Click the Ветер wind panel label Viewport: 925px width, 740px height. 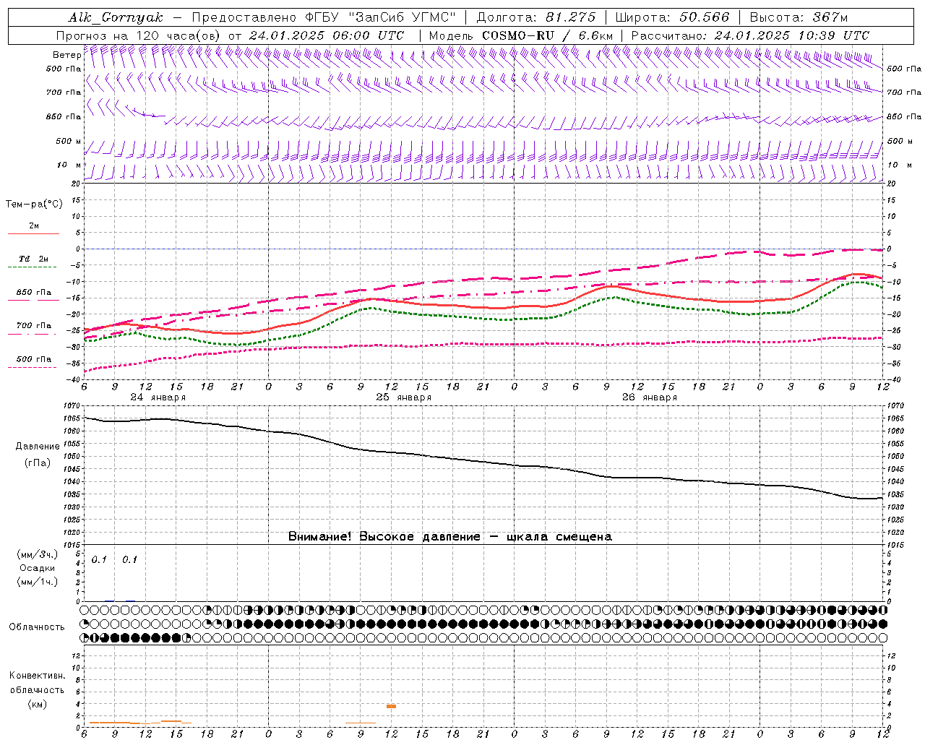[x=66, y=55]
